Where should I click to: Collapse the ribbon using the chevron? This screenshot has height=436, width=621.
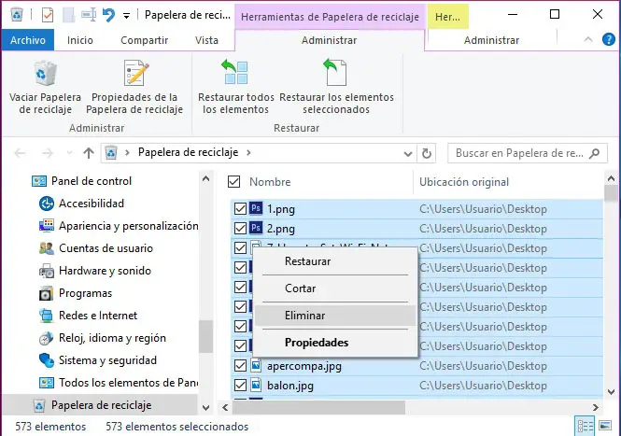pos(588,40)
